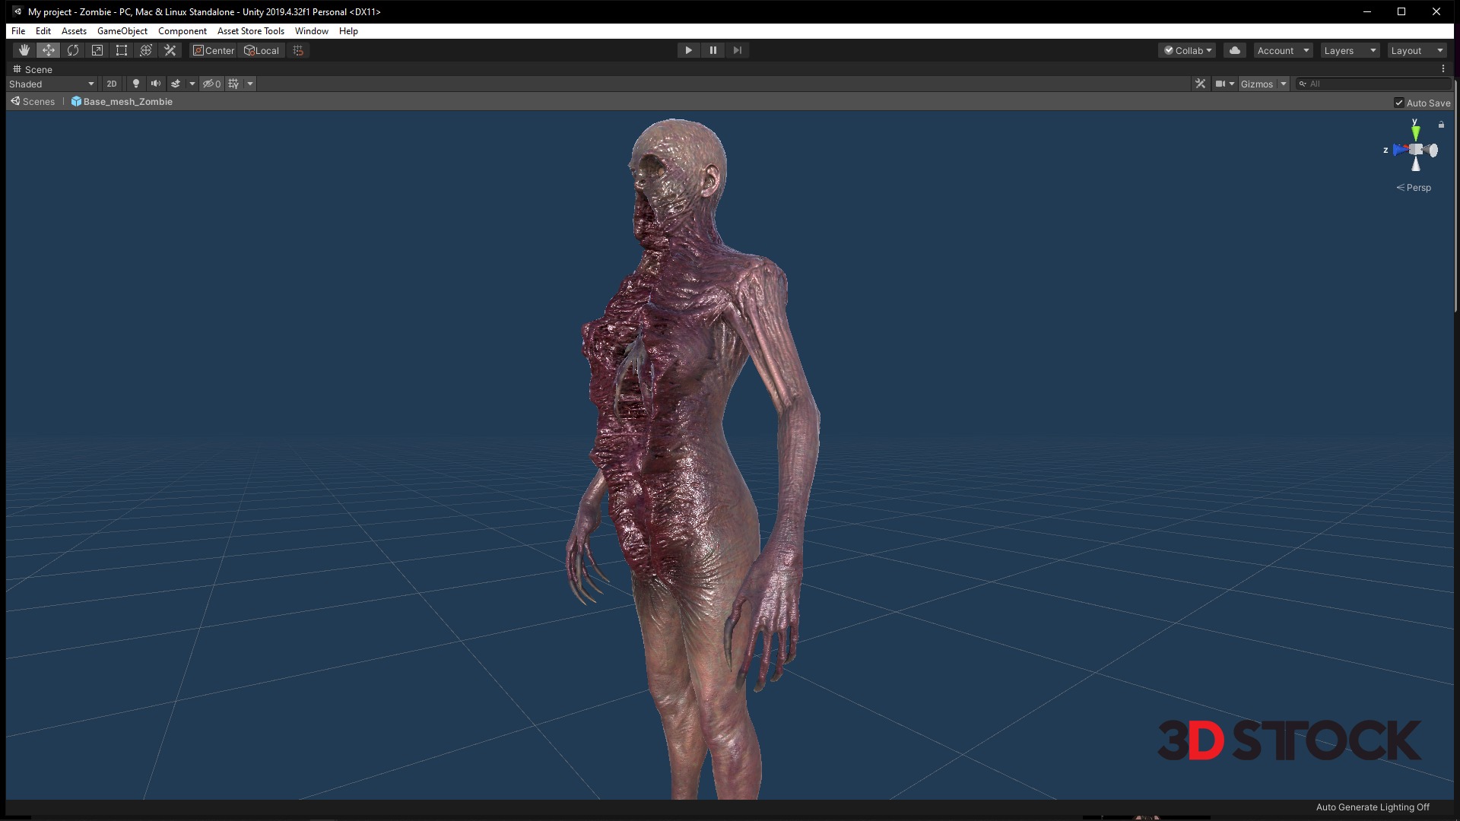Click the scene gizmo lock icon

tap(1441, 124)
